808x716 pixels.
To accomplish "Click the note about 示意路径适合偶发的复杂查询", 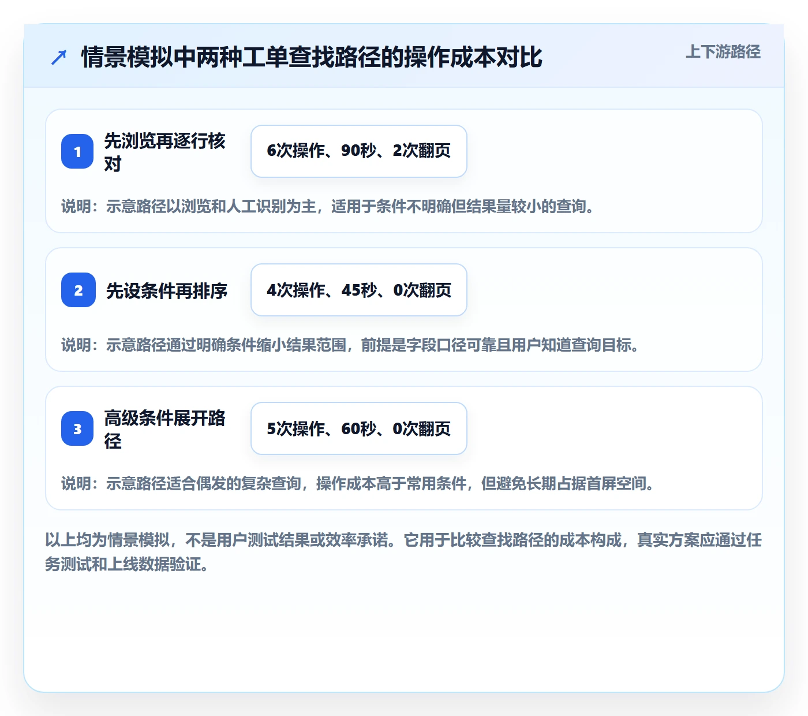I will 359,483.
